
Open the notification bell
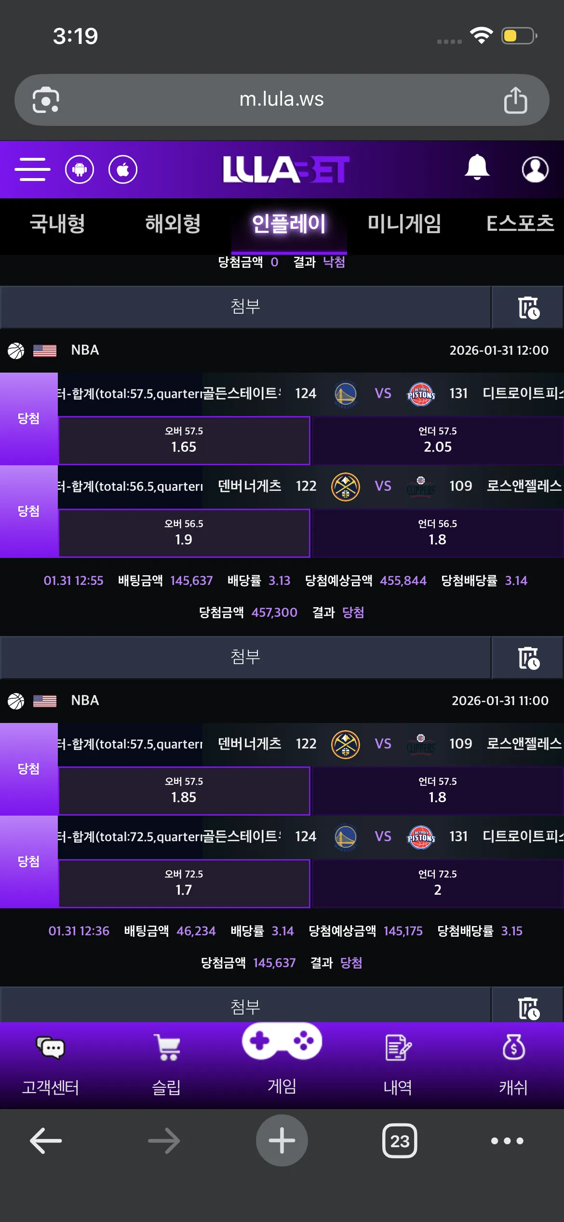point(477,167)
